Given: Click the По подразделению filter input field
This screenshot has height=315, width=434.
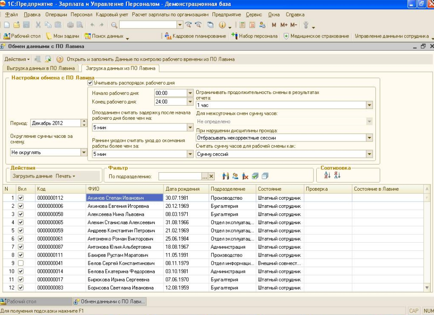Looking at the screenshot, I should pos(180,176).
